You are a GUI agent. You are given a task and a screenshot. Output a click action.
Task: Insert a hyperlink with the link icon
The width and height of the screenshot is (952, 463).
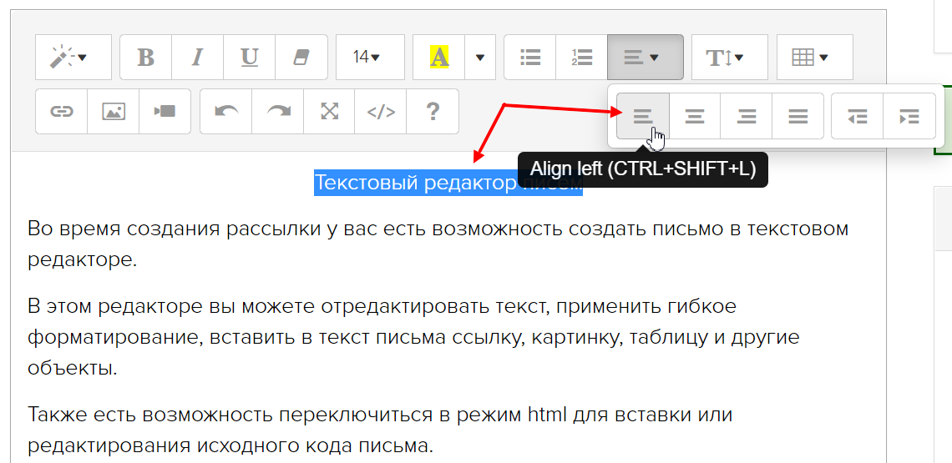[x=62, y=112]
